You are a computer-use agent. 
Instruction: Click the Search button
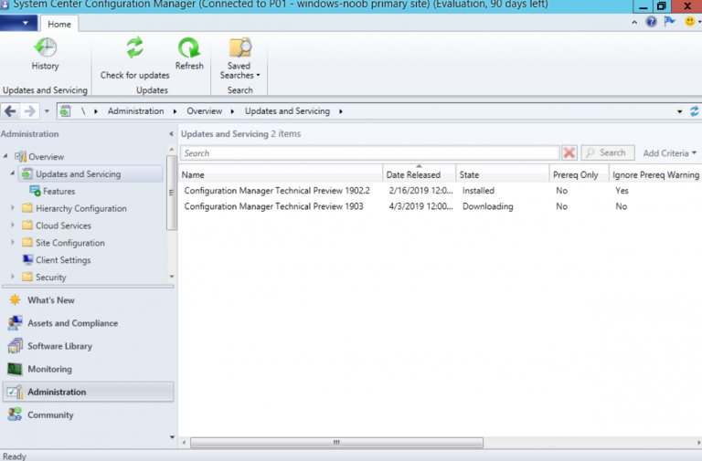(x=608, y=153)
